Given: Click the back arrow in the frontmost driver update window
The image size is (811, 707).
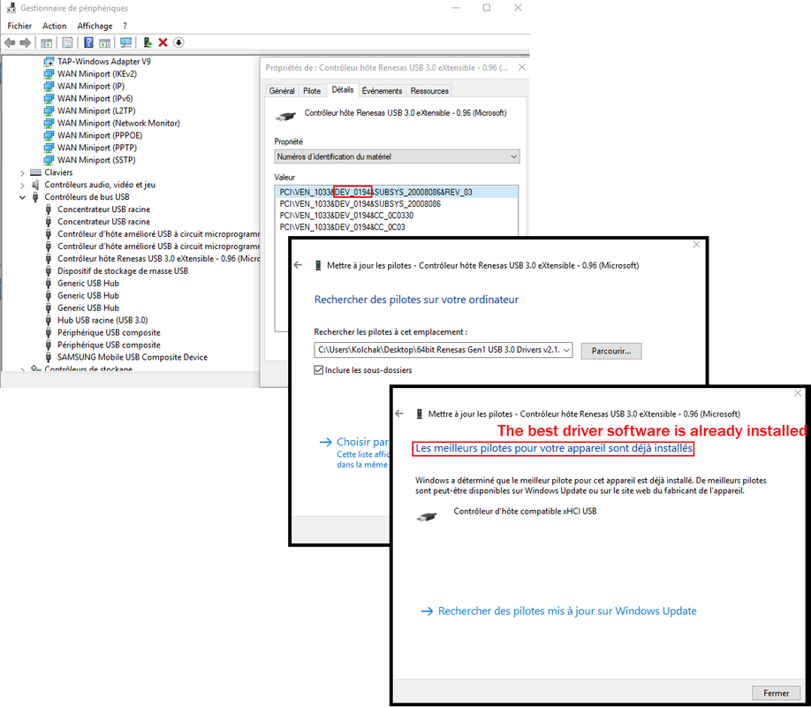Looking at the screenshot, I should point(398,414).
